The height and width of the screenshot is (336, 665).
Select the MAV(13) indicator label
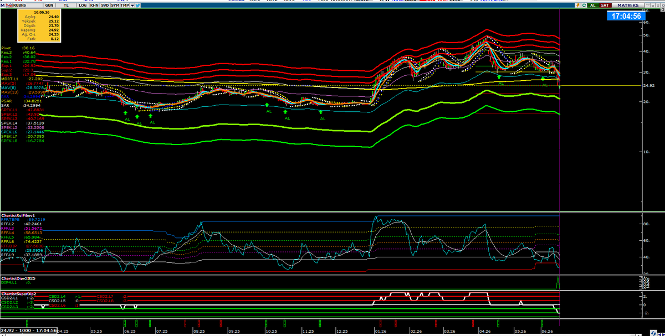pyautogui.click(x=23, y=92)
